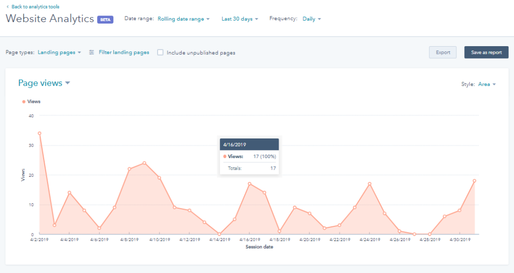This screenshot has height=273, width=514.
Task: Click the vertical Views axis label
Action: (23, 175)
